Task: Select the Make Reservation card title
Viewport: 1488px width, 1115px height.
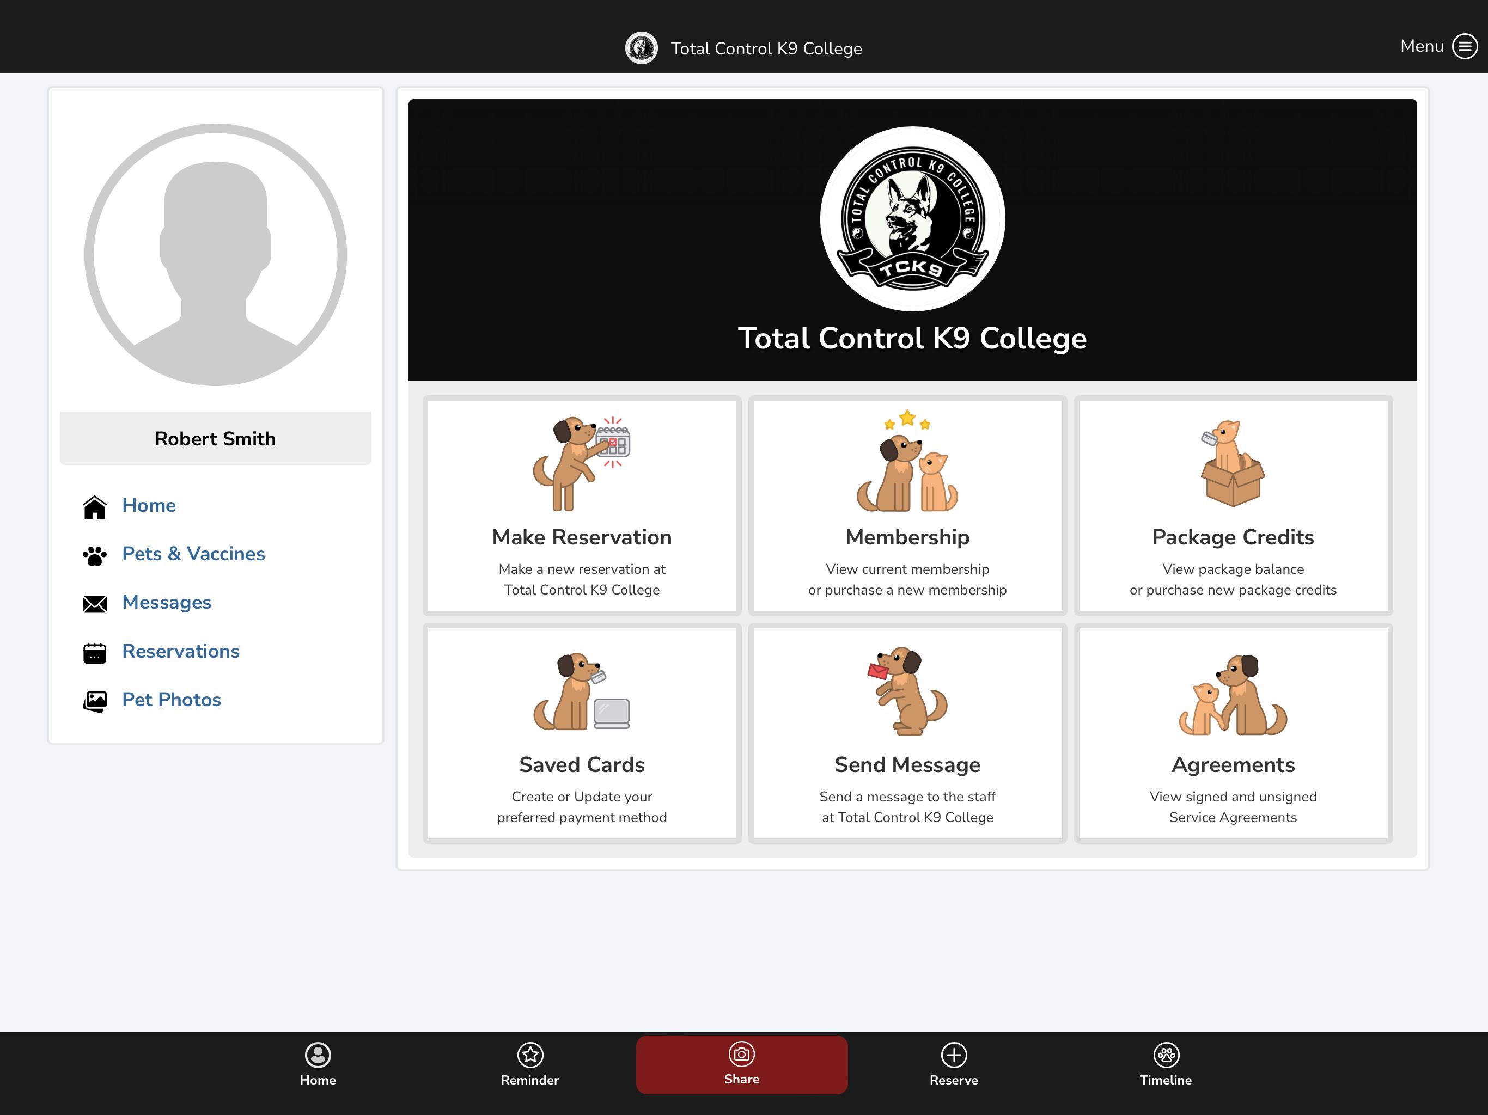Action: [582, 537]
